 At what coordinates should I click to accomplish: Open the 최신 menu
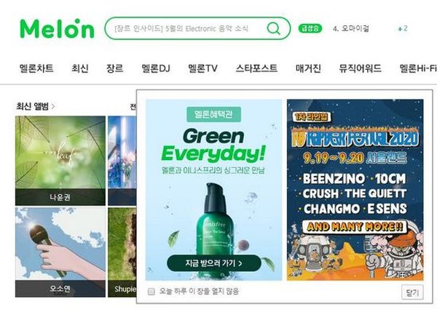pos(80,68)
